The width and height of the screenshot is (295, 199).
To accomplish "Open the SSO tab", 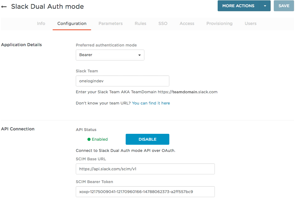I will point(163,23).
